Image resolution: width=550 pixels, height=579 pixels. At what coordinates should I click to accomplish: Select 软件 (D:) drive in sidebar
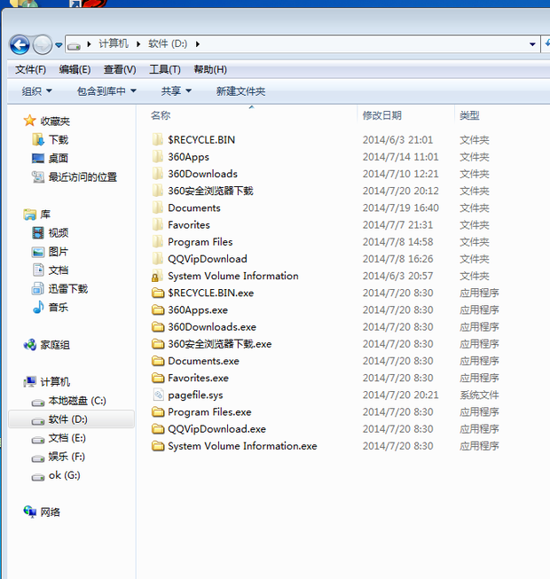click(x=68, y=419)
